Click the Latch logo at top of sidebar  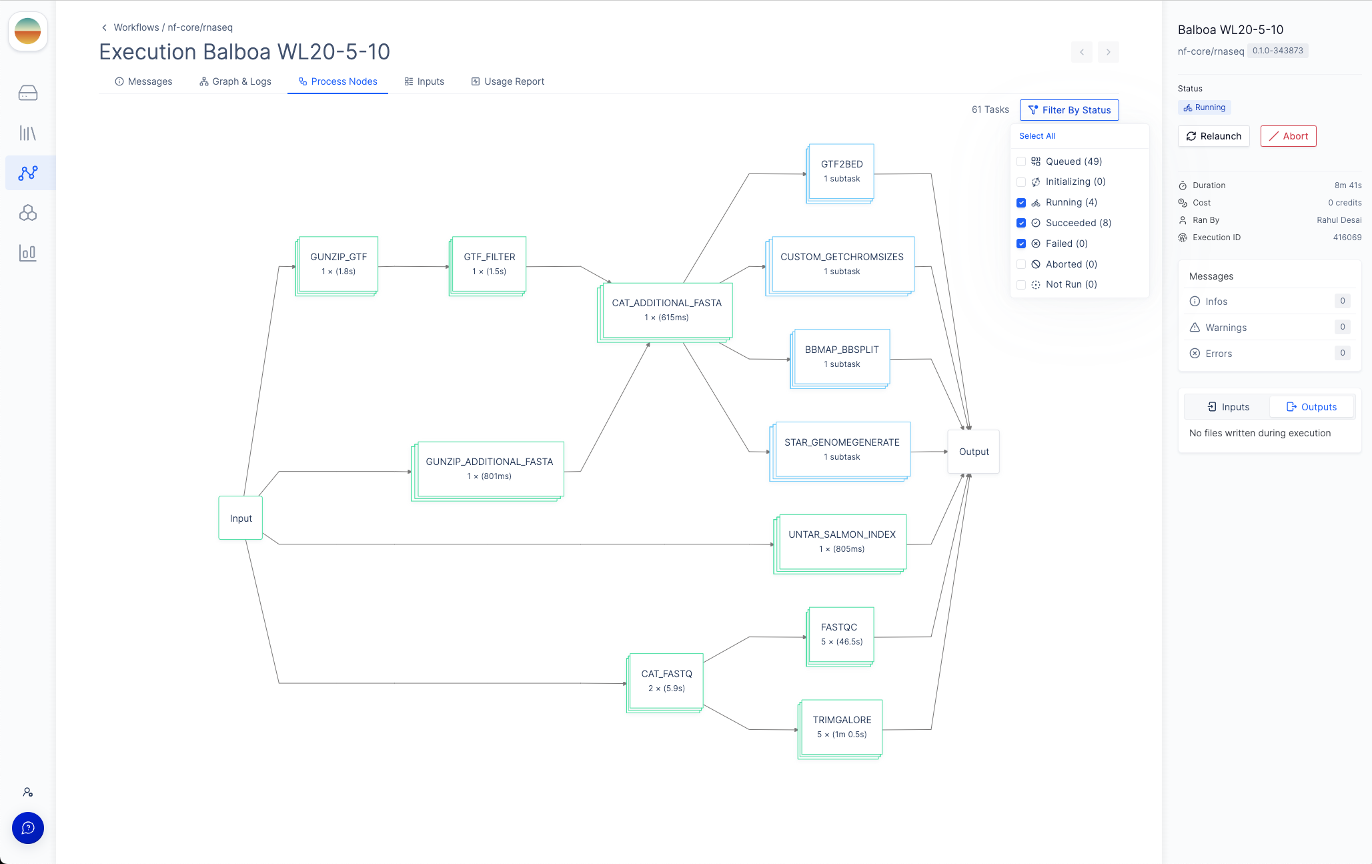coord(28,31)
